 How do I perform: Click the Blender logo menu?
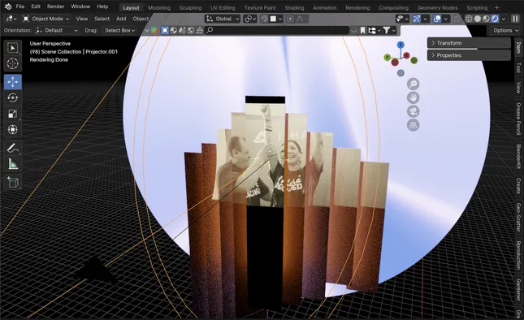click(x=7, y=6)
